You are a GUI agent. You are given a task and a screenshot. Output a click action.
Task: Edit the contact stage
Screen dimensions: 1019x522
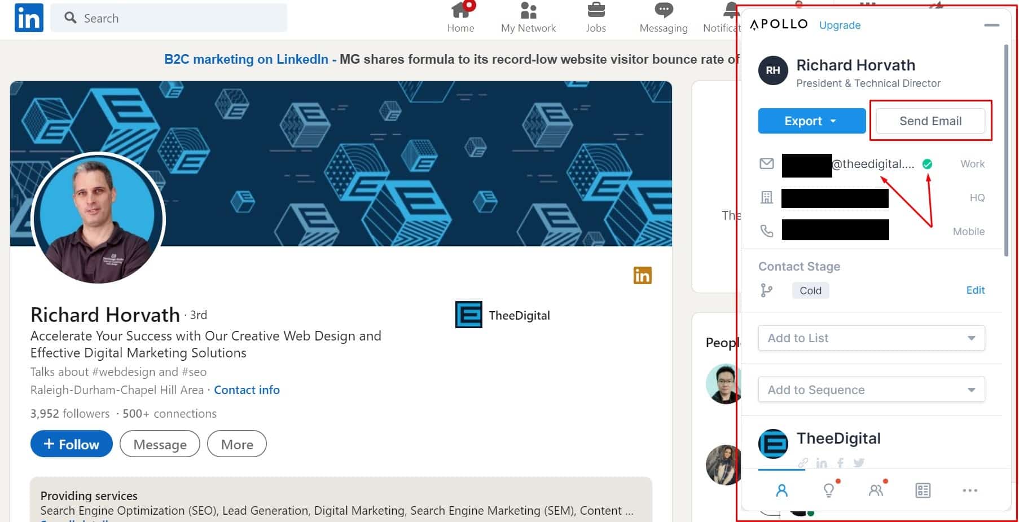click(x=975, y=290)
